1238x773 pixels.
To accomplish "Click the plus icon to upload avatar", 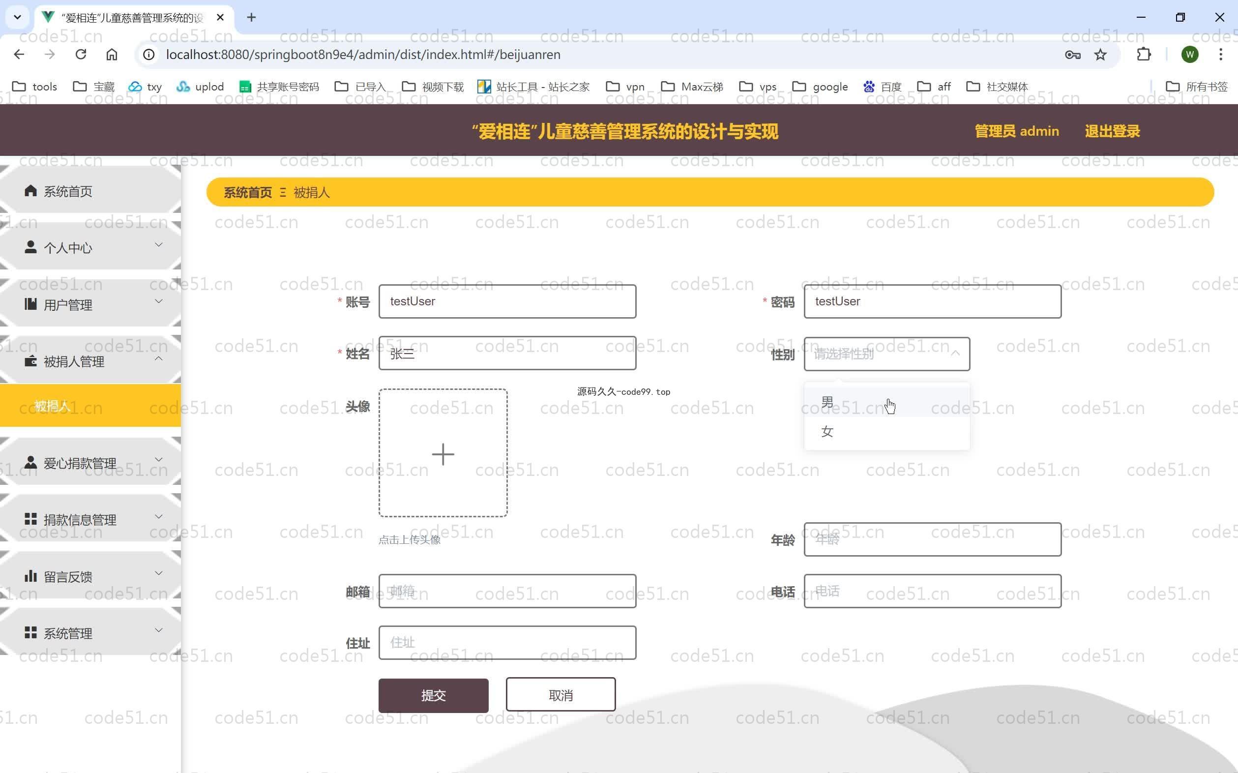I will tap(442, 454).
